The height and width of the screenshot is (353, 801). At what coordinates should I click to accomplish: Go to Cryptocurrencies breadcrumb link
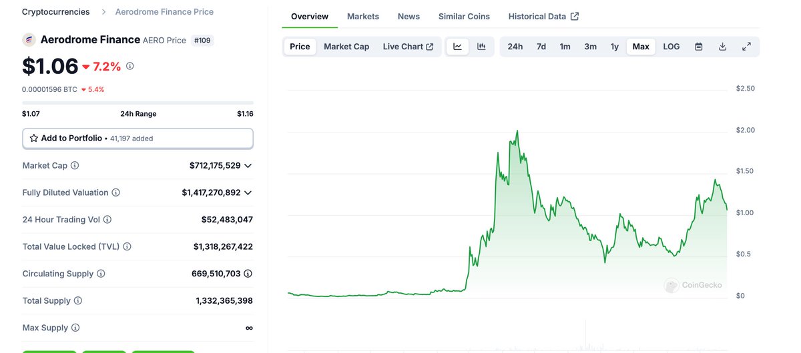(55, 12)
